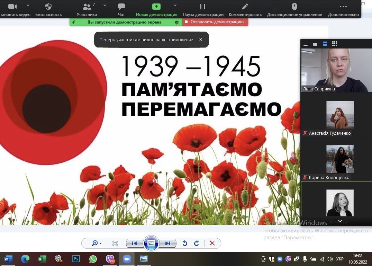372x266 pixels.
Task: Open the Дополнительно more options menu
Action: [343, 9]
